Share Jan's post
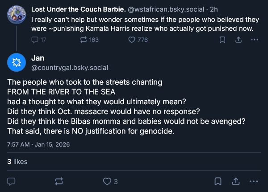This screenshot has width=268, height=192. pos(236,181)
